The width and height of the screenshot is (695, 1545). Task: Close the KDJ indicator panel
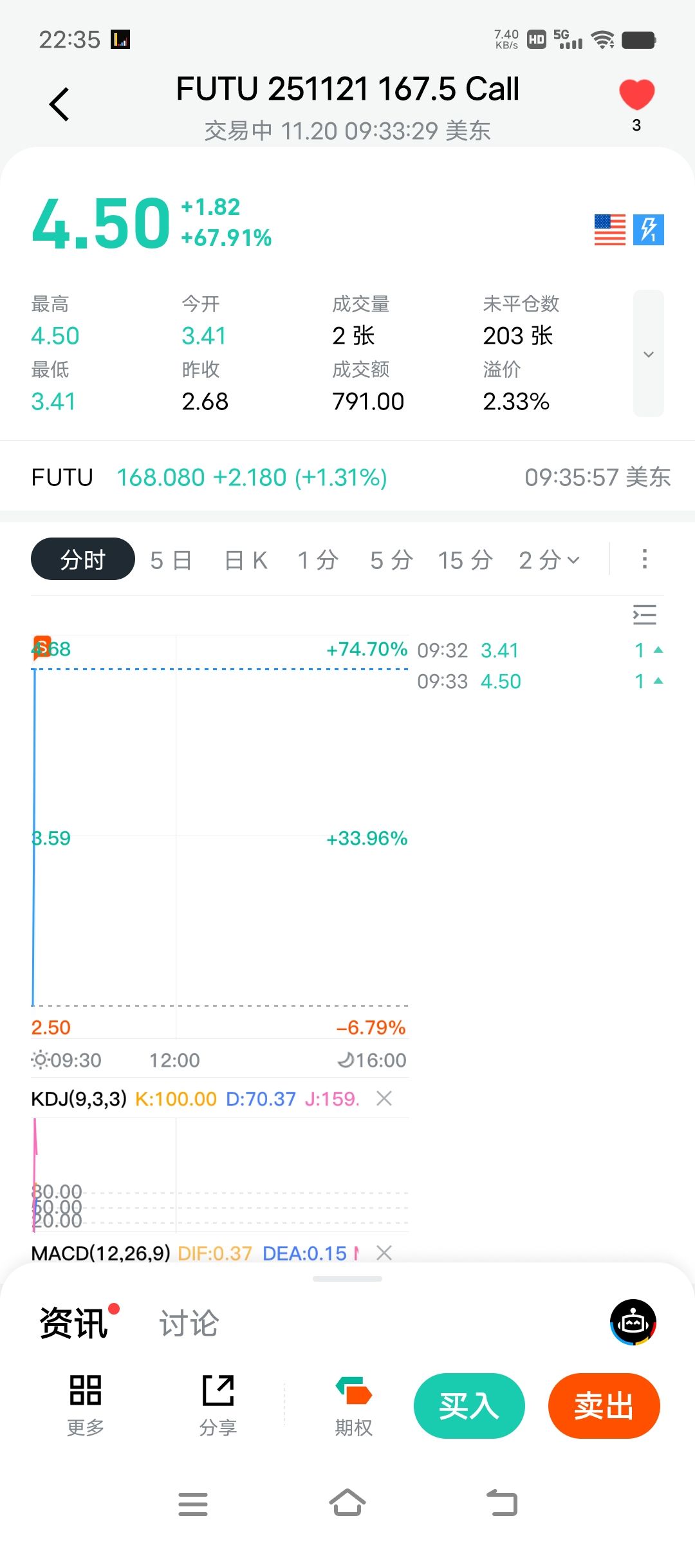384,1098
